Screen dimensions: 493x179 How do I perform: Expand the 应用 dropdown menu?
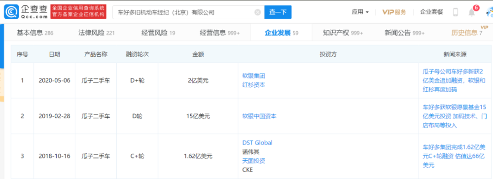point(360,12)
